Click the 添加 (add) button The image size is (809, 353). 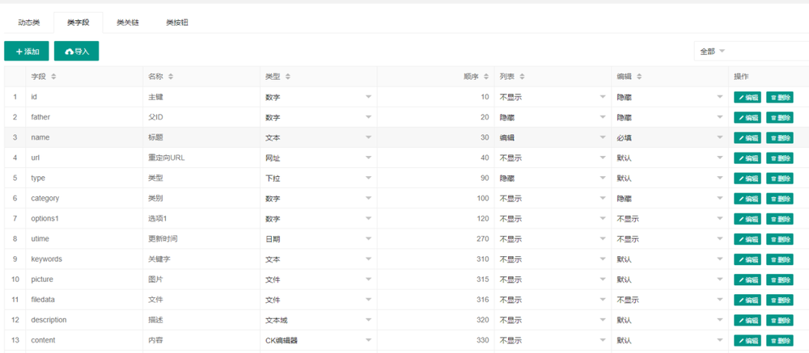[27, 51]
